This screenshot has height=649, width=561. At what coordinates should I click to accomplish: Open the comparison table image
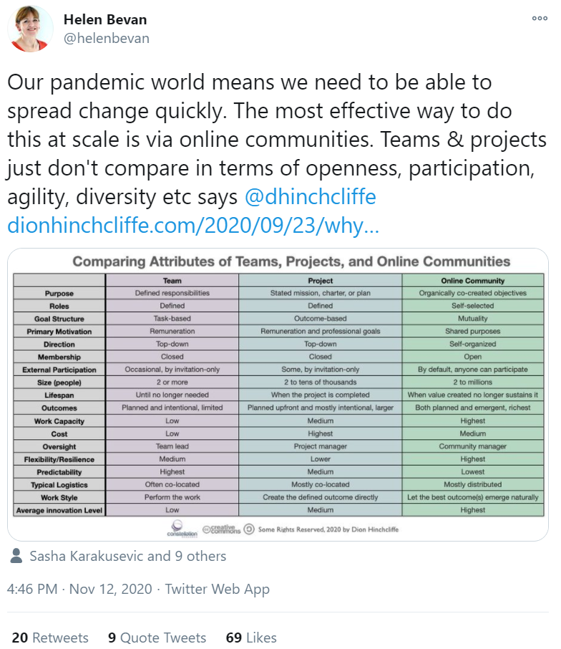(278, 395)
